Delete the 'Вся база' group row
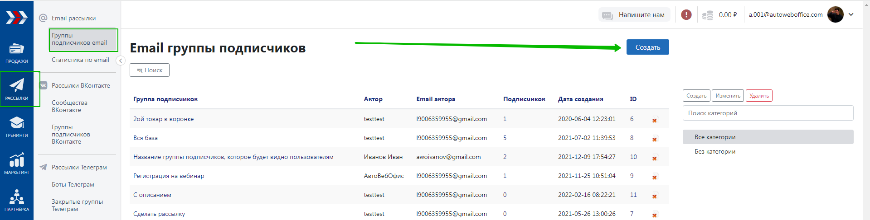Screen dimensions: 870x220 [x=655, y=139]
